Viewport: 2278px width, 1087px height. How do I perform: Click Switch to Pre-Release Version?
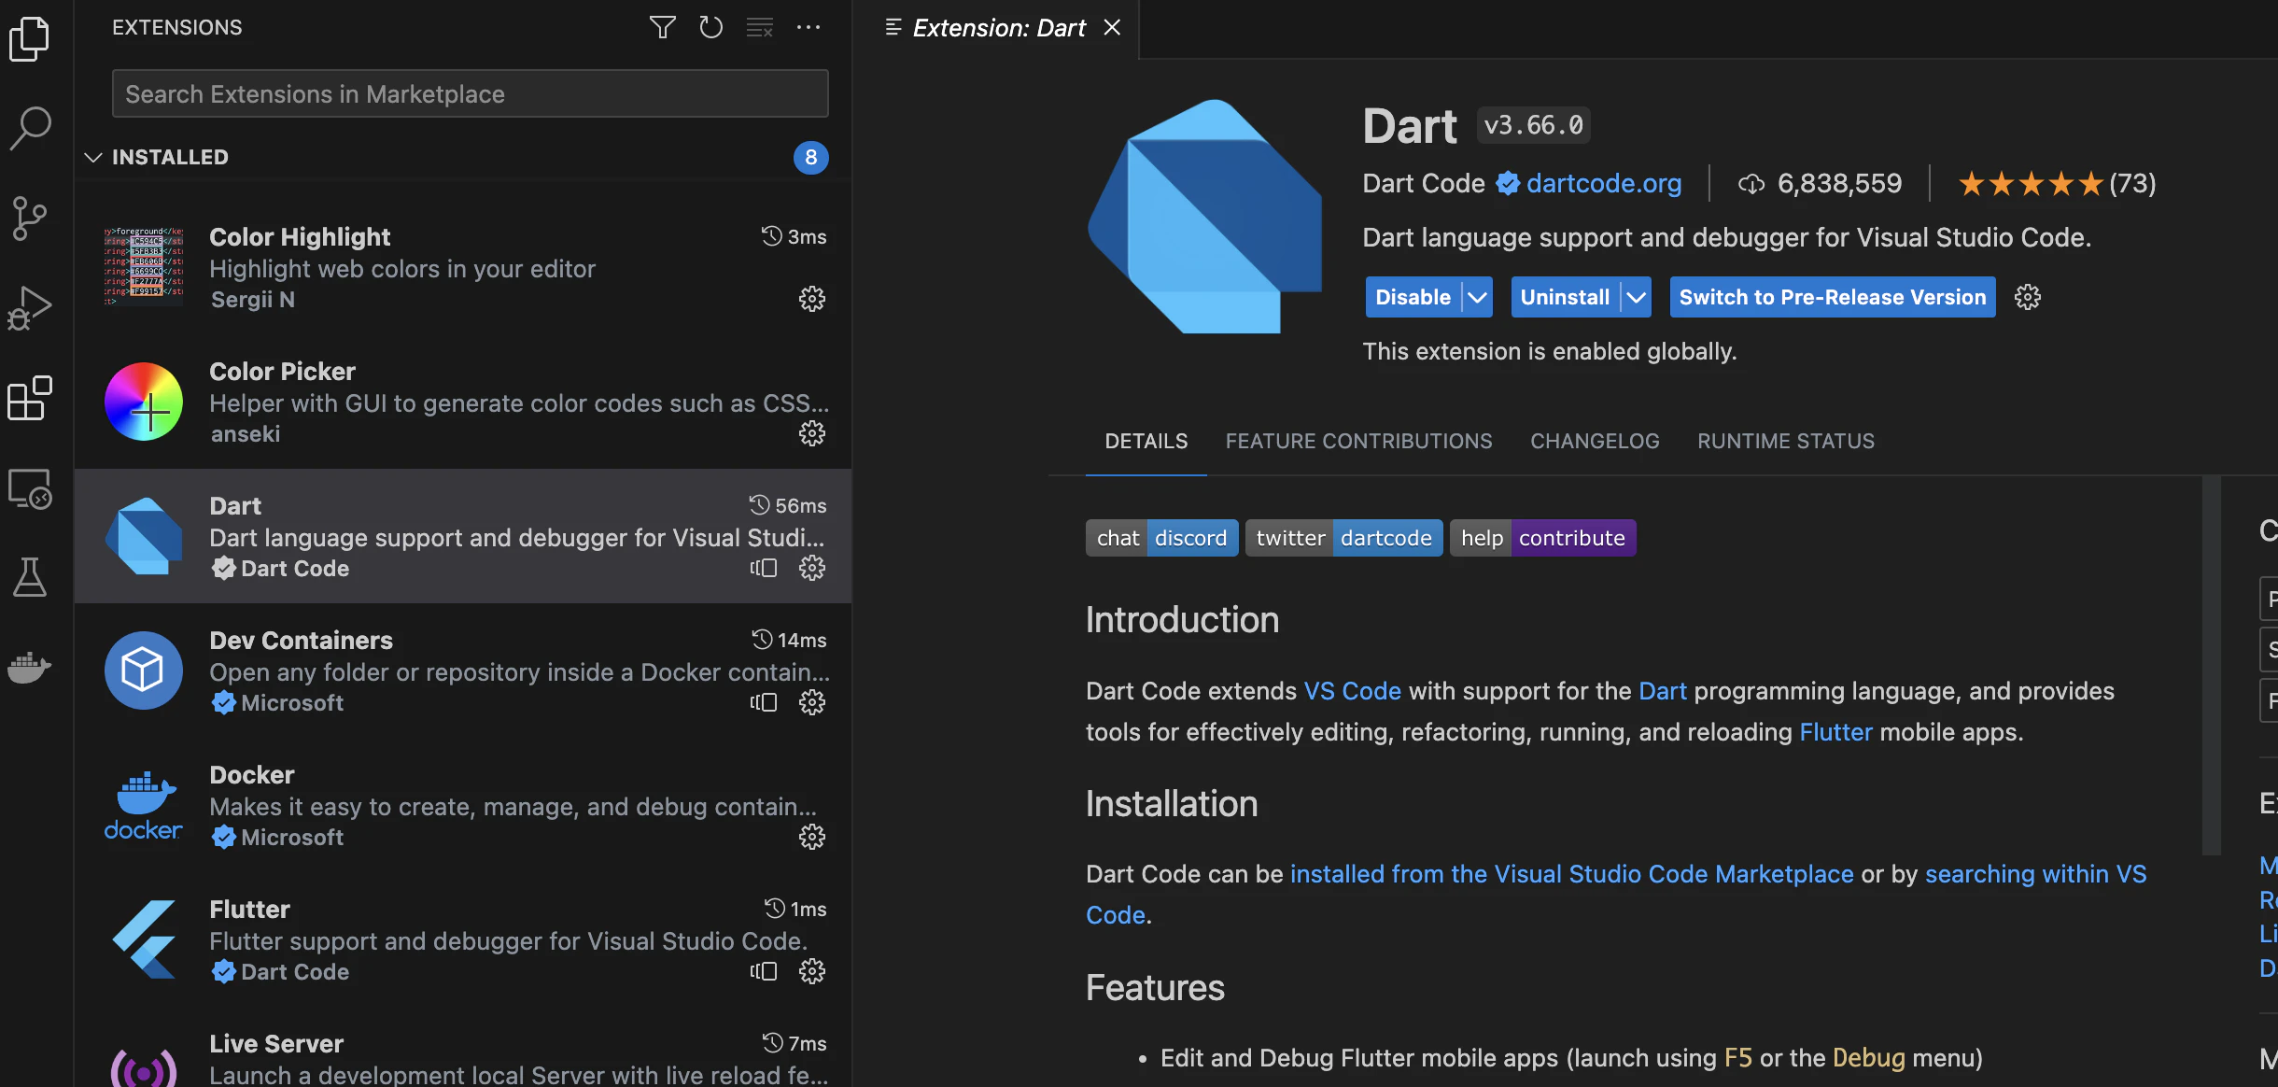pos(1833,297)
